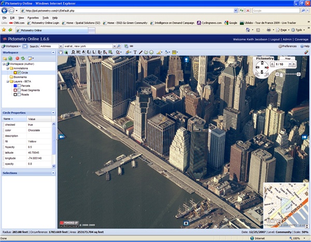This screenshot has width=311, height=242.
Task: Collapse the Workspace panel
Action: (x=53, y=52)
